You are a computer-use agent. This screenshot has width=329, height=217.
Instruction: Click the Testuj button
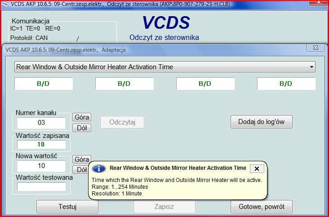point(67,207)
